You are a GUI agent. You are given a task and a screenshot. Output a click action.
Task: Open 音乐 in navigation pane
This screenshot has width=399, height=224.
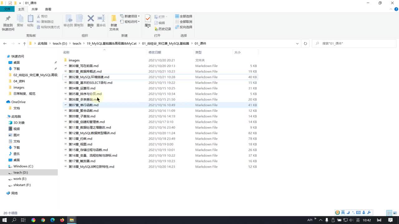click(17, 154)
